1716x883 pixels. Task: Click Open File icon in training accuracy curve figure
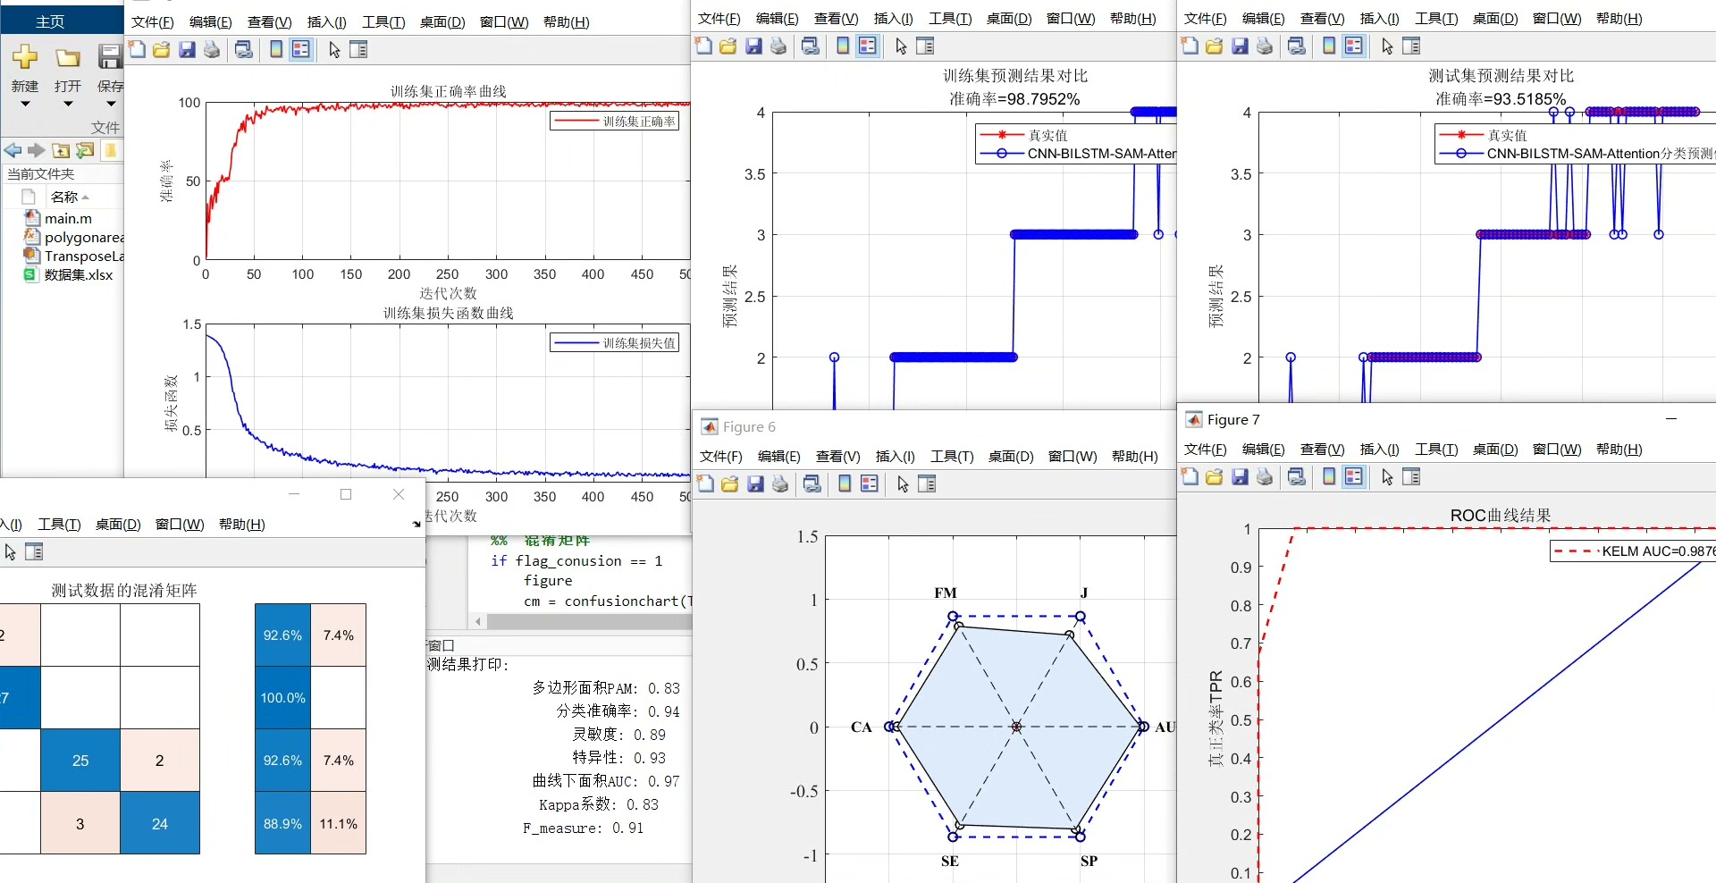pyautogui.click(x=161, y=50)
